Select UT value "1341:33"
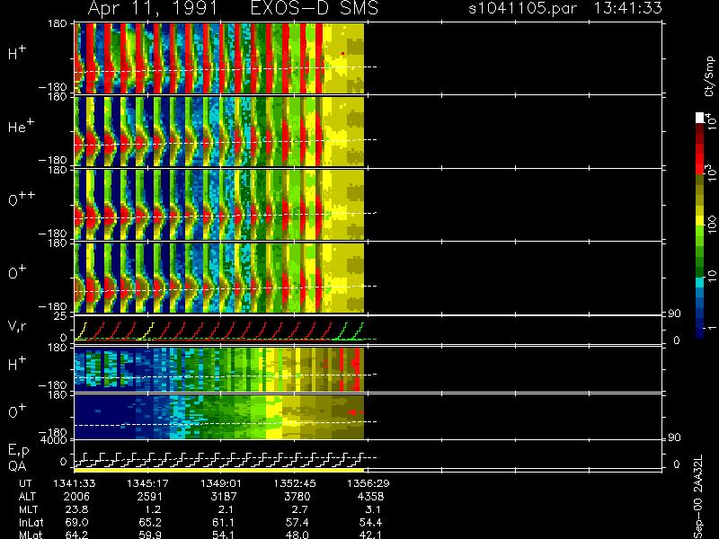Image resolution: width=719 pixels, height=539 pixels. pyautogui.click(x=75, y=483)
